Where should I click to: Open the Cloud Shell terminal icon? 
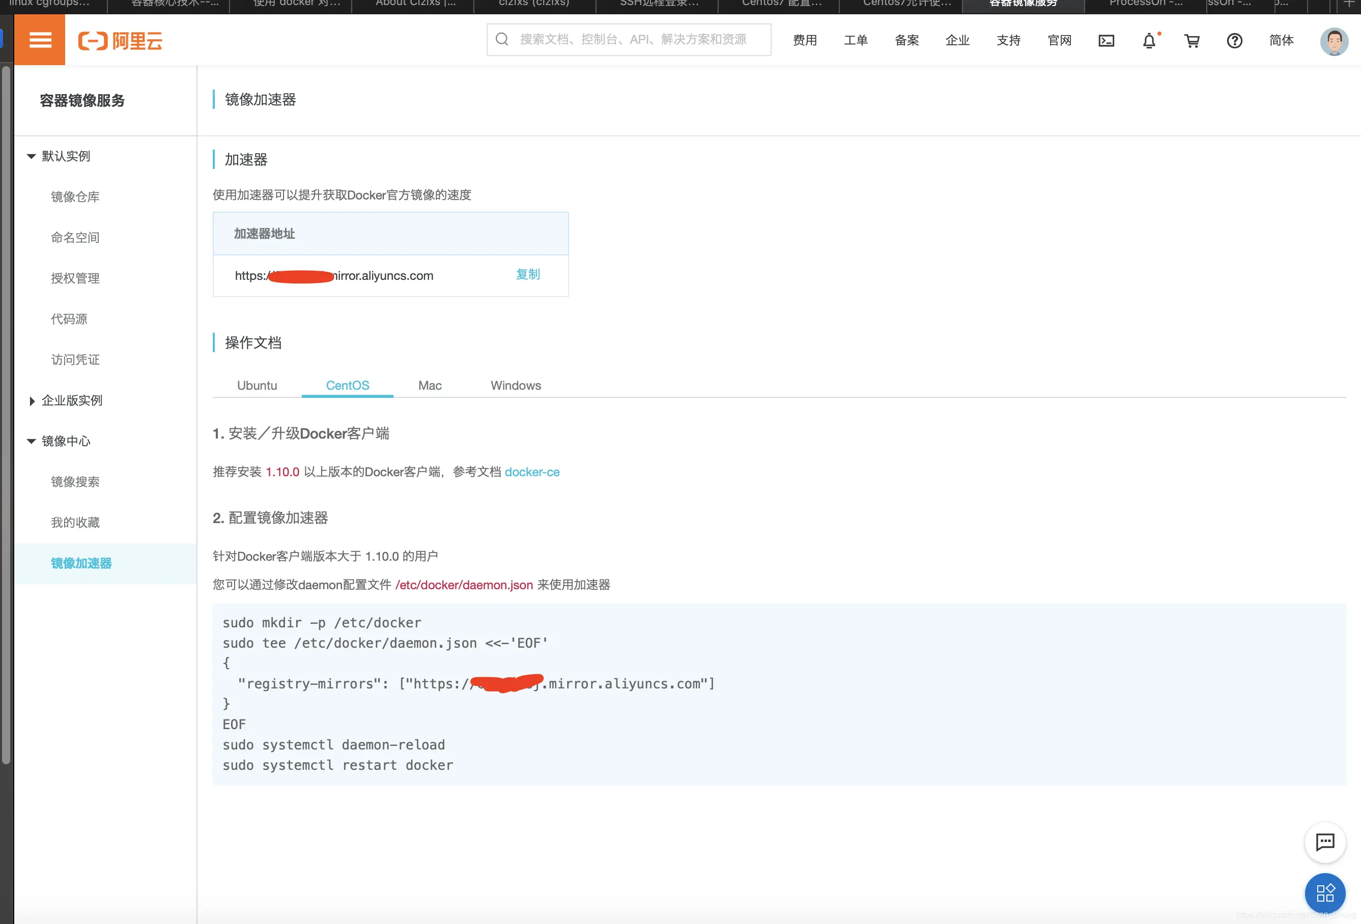pos(1106,40)
